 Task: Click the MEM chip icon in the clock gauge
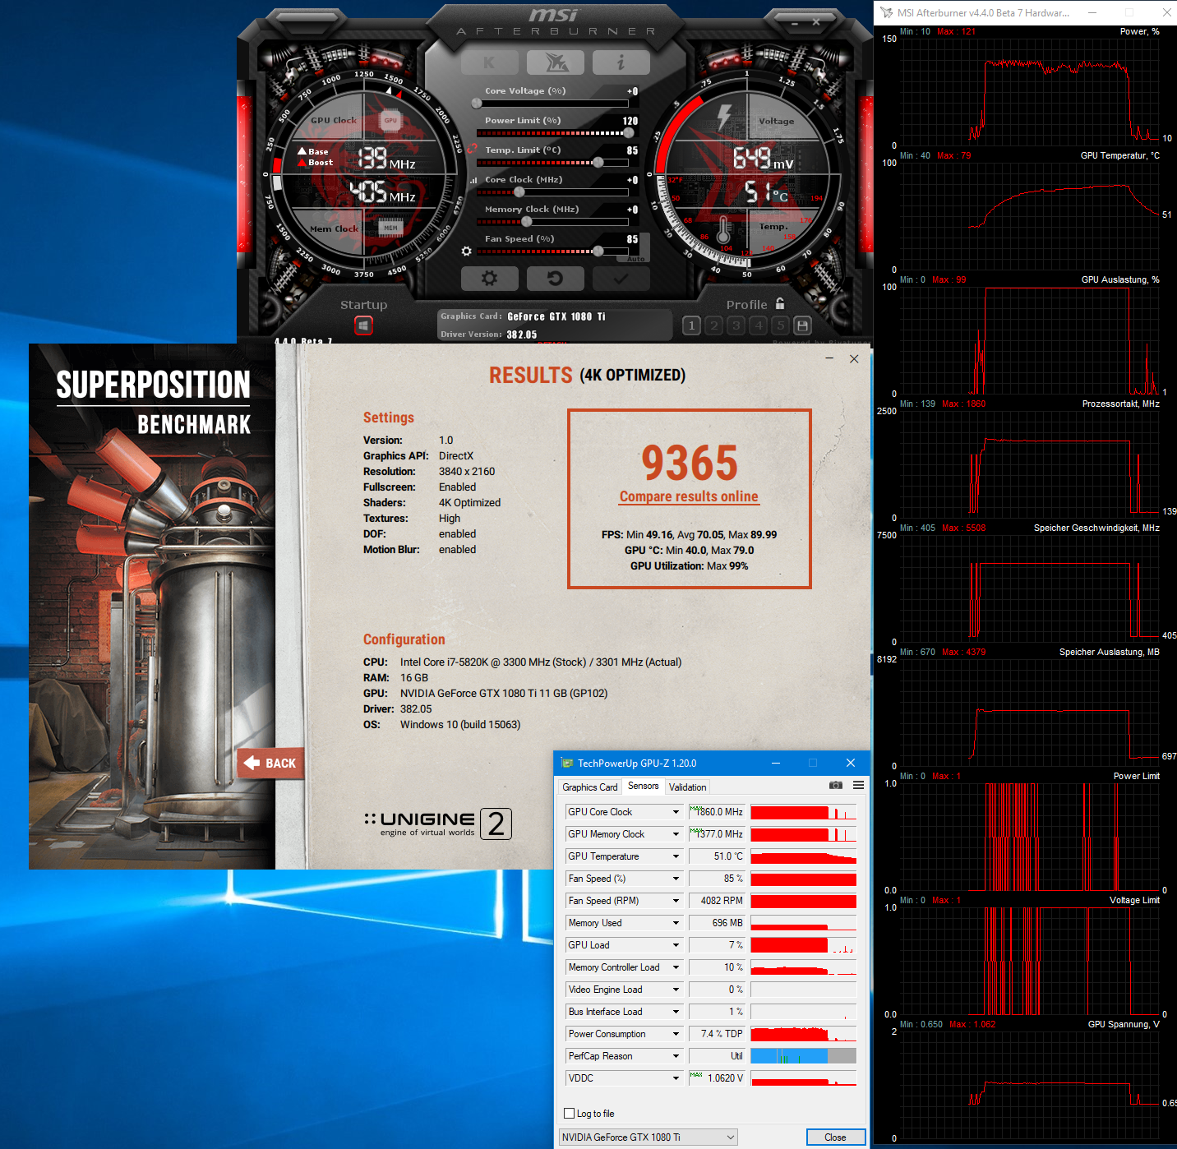(390, 228)
